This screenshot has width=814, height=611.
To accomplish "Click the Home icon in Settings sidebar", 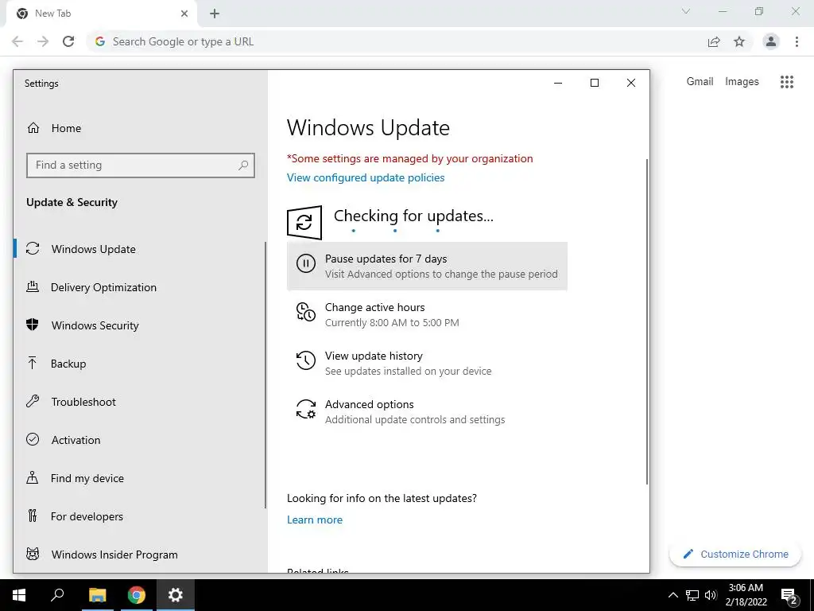I will (33, 128).
